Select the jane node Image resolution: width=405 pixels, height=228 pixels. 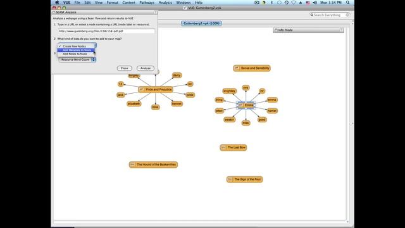pos(121,95)
